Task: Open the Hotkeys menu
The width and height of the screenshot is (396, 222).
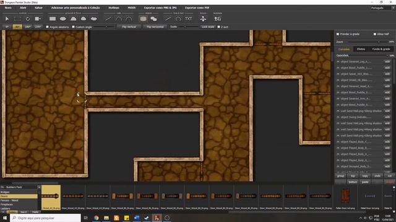Action: (114, 8)
